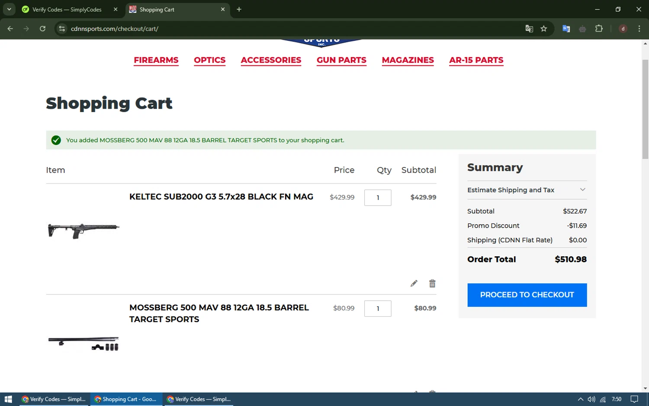
Task: Click the Summary heading
Action: tap(495, 168)
